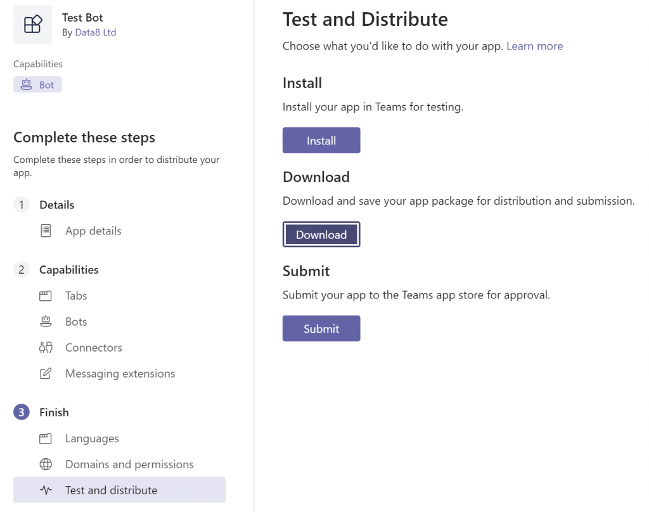Submit app to Teams app store
The width and height of the screenshot is (649, 512).
click(x=321, y=329)
